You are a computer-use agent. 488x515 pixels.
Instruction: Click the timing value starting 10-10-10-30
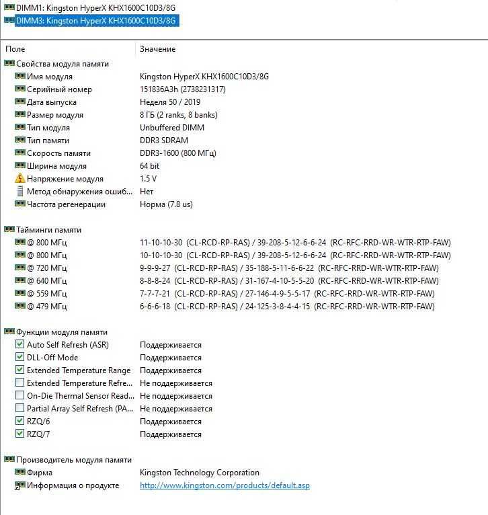point(295,255)
